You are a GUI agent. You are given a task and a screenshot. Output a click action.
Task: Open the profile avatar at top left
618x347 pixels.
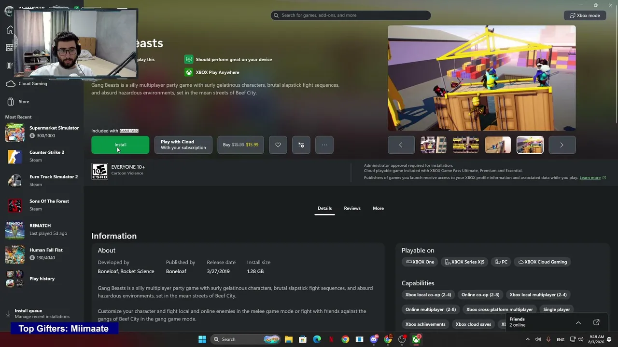tap(9, 11)
